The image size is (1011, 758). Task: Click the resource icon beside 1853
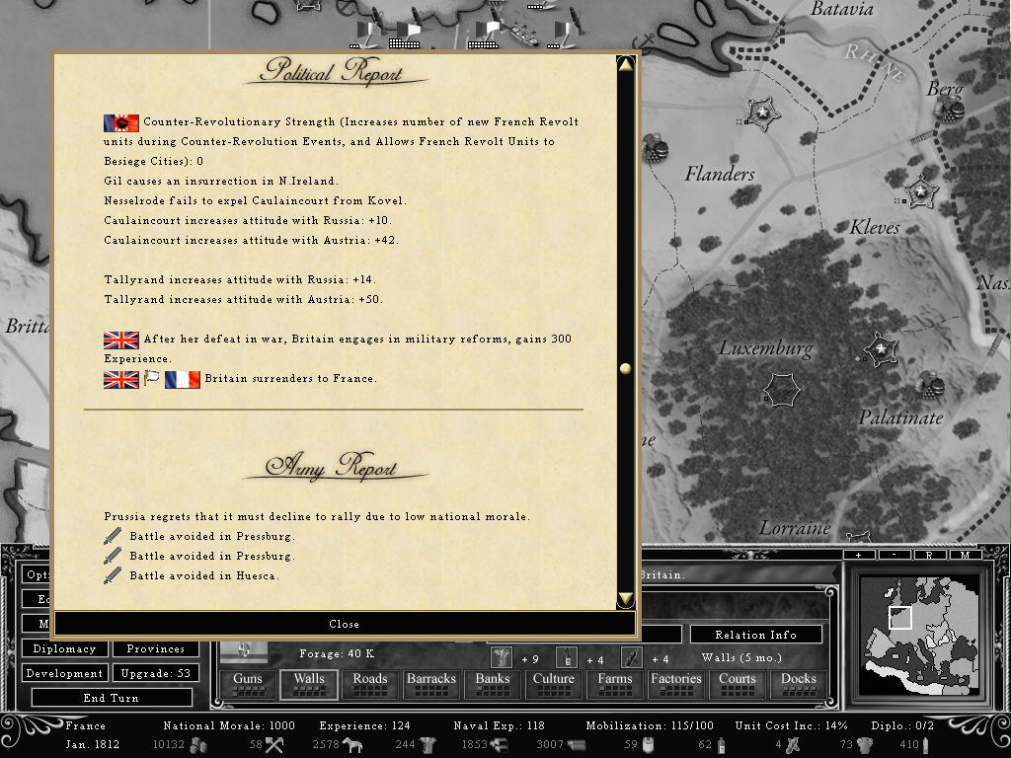coord(500,745)
